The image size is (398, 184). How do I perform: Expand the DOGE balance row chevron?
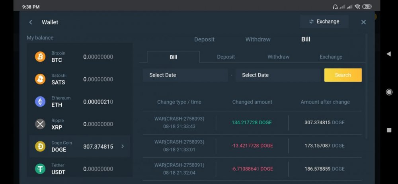[x=123, y=147]
